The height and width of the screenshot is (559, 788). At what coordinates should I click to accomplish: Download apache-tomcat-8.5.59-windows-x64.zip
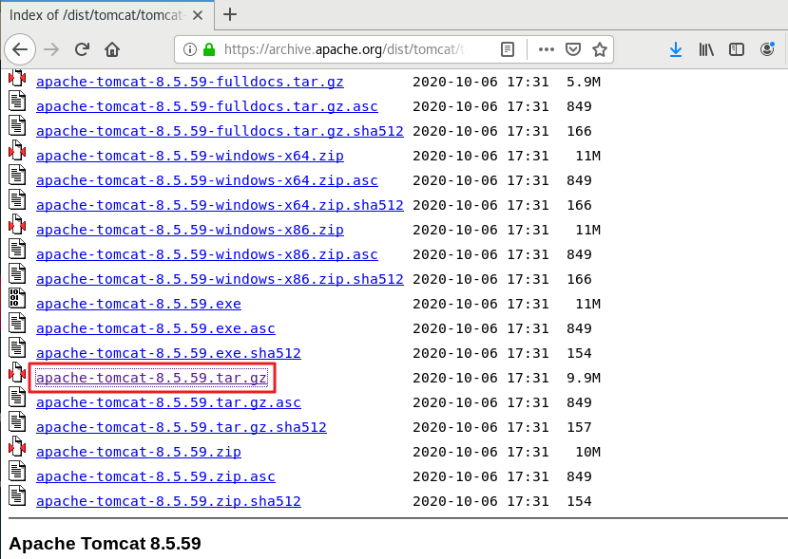tap(190, 156)
